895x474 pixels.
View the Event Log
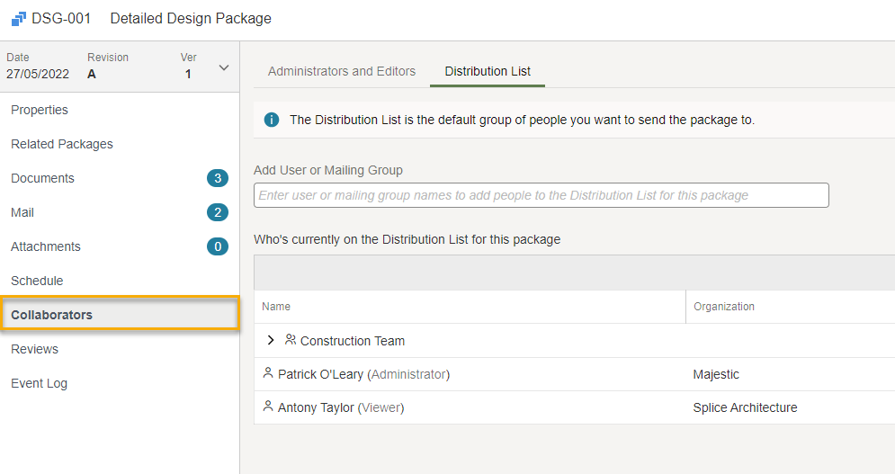coord(39,384)
